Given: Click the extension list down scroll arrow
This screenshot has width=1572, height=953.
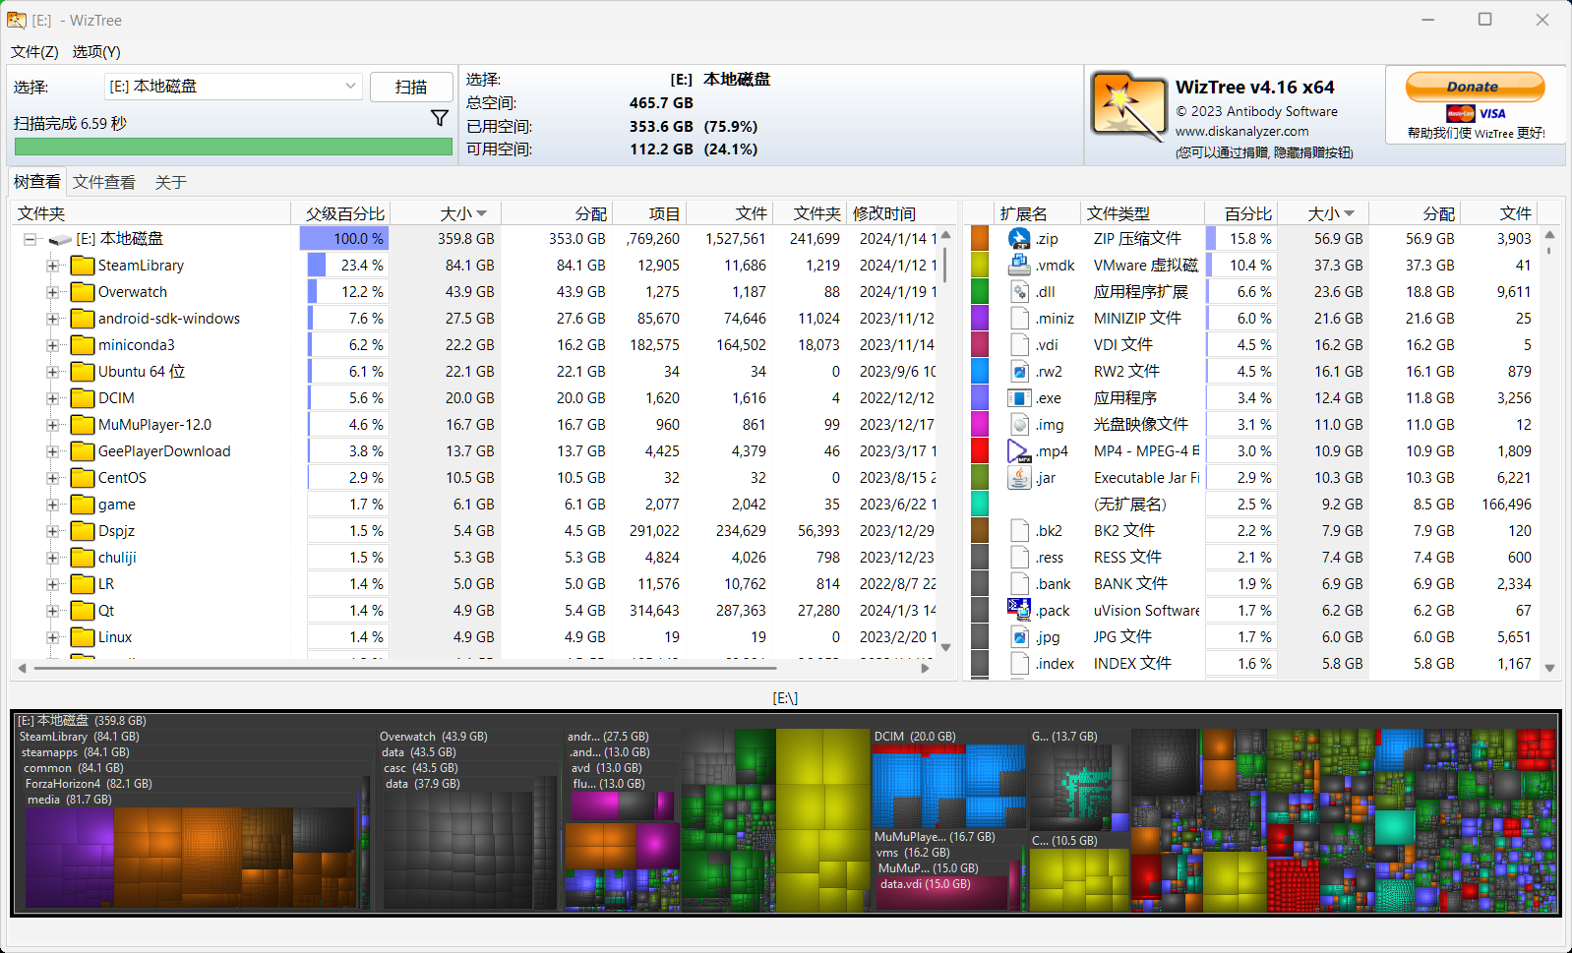Looking at the screenshot, I should pyautogui.click(x=1549, y=668).
